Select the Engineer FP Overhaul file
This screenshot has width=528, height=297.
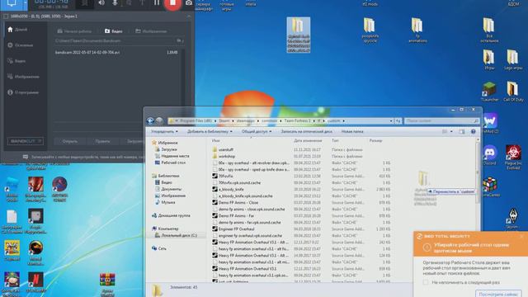point(233,229)
